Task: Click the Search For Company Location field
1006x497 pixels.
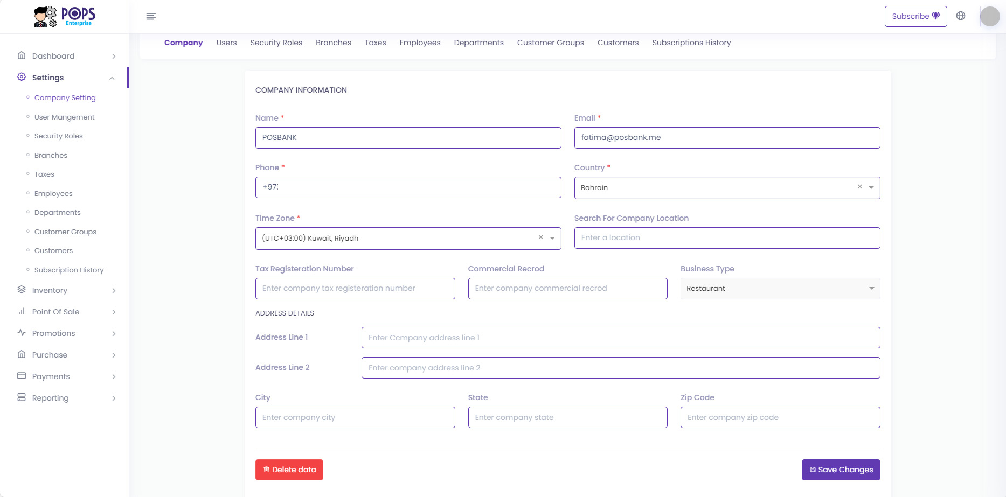Action: (727, 238)
